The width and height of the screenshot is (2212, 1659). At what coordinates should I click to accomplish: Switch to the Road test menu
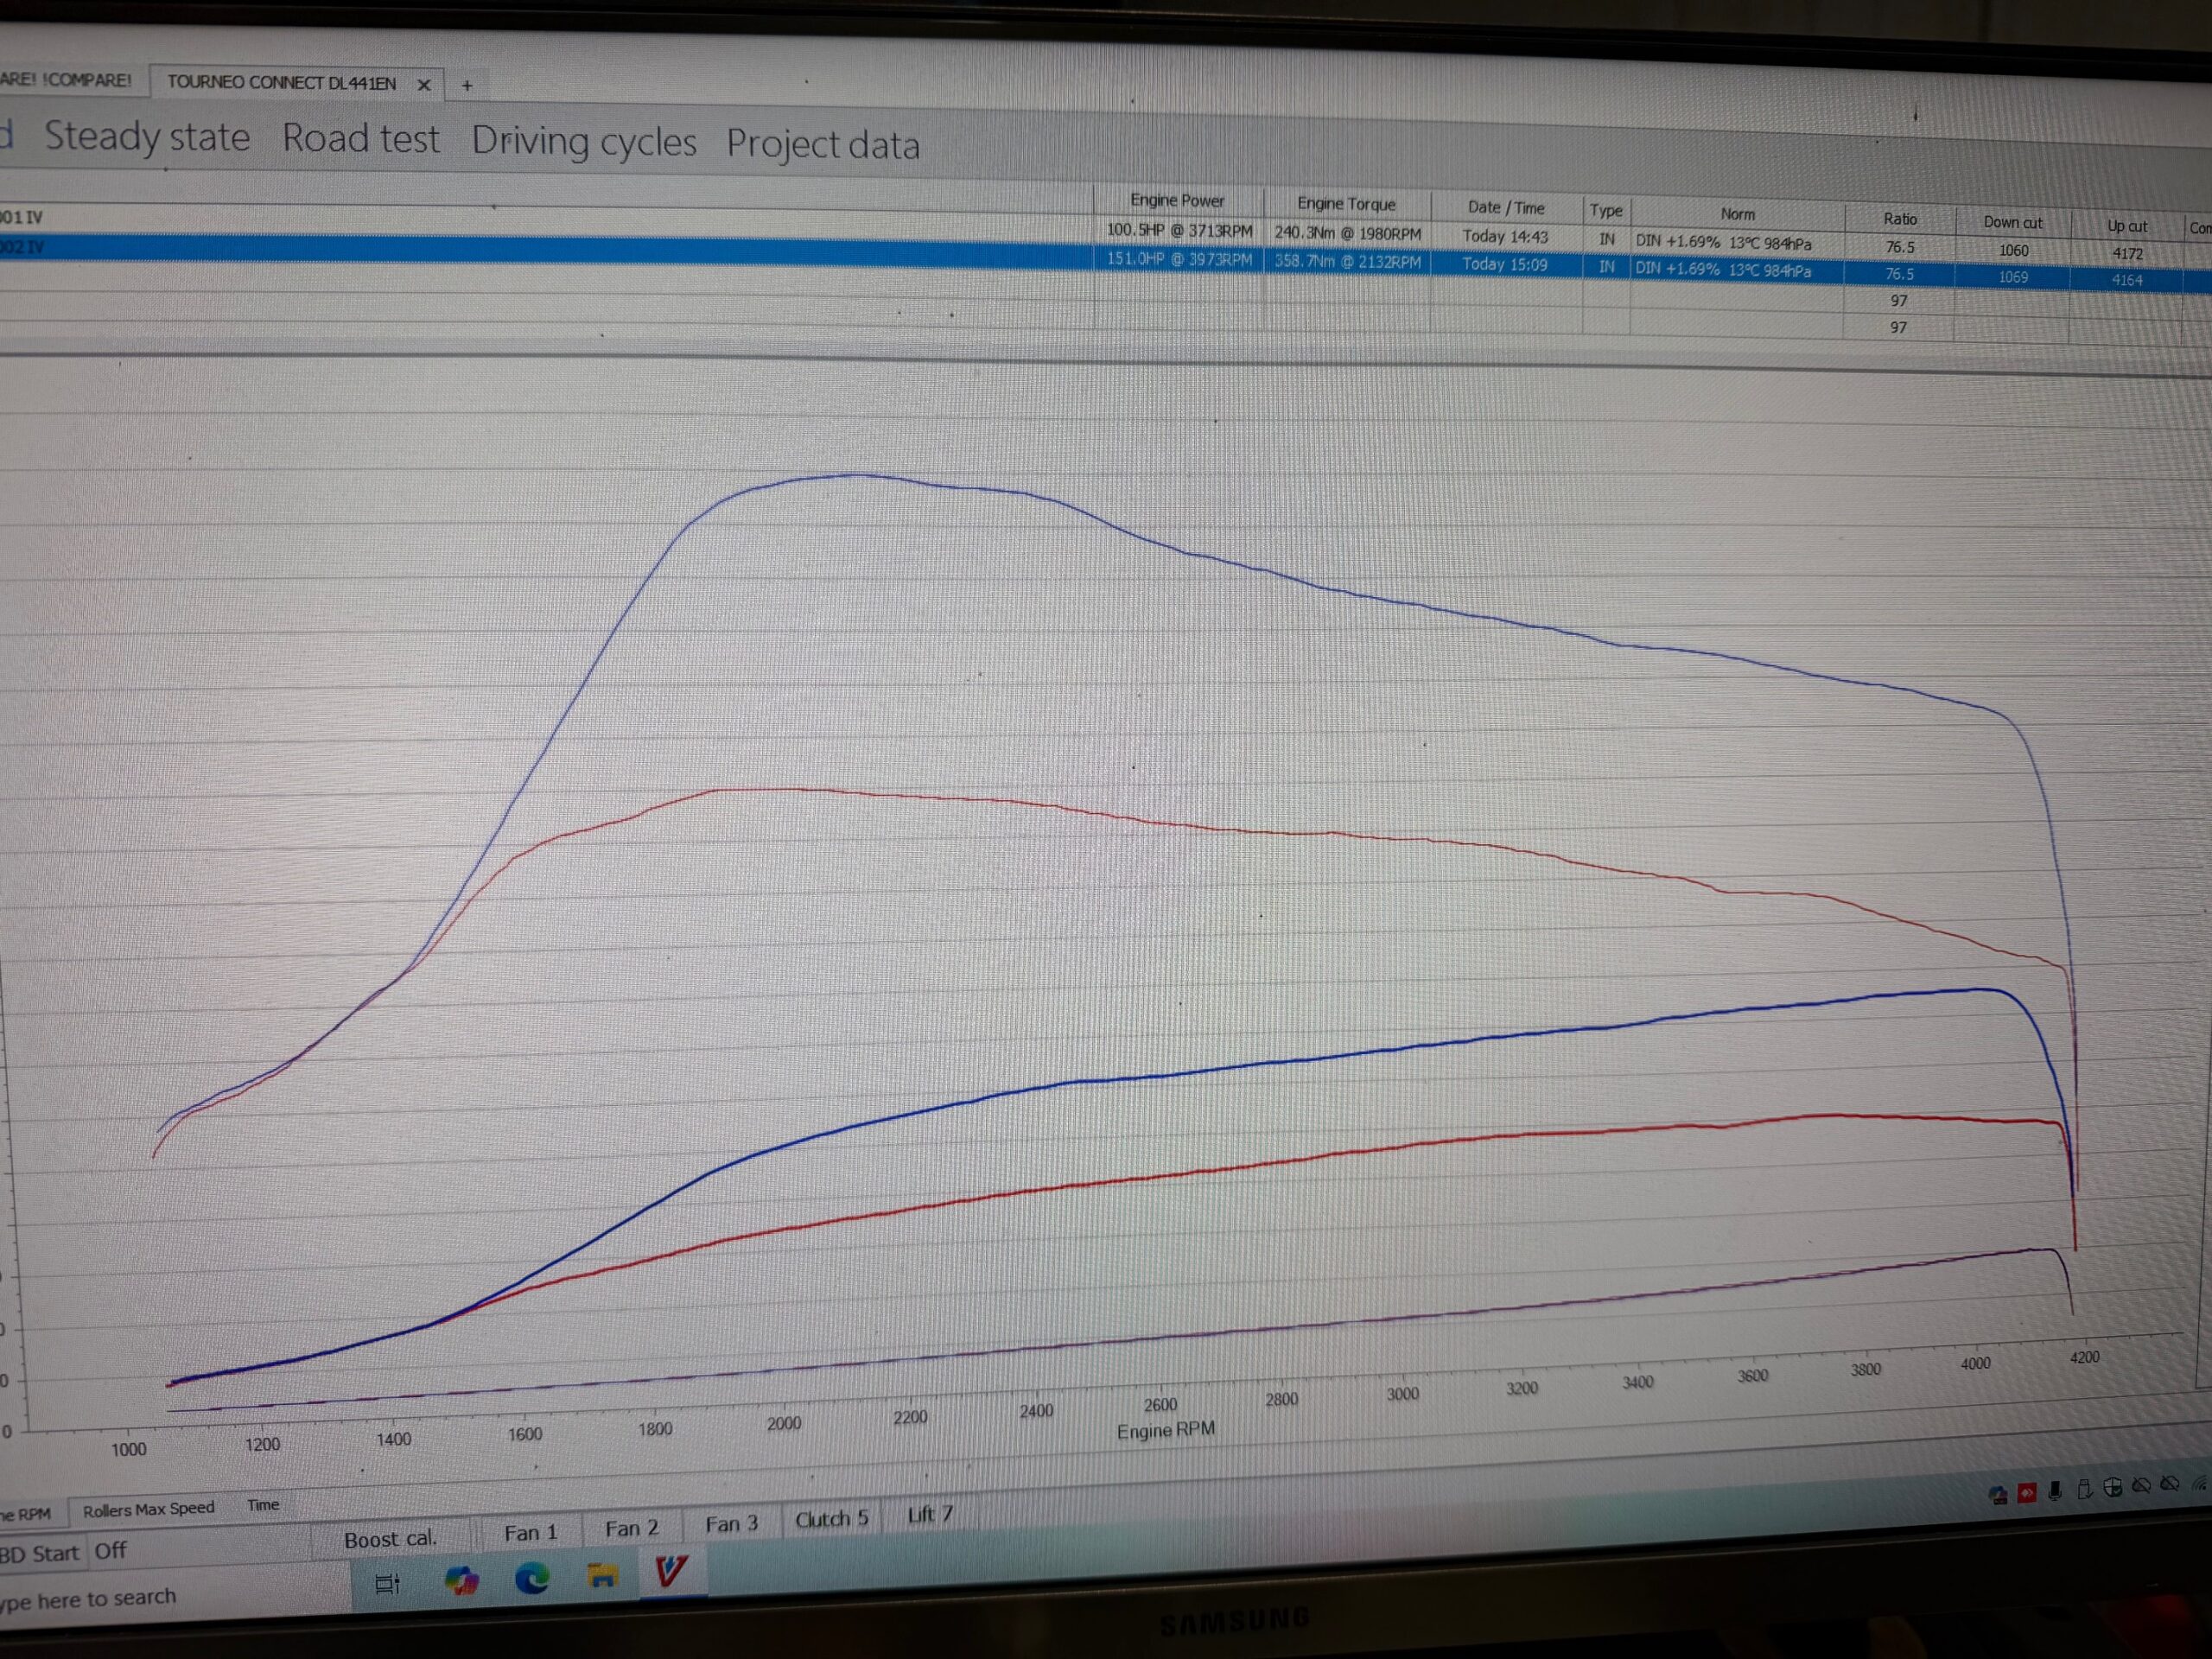360,139
